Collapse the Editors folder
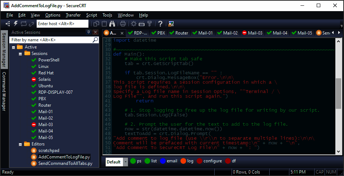Image resolution: width=344 pixels, height=176 pixels. pos(20,144)
